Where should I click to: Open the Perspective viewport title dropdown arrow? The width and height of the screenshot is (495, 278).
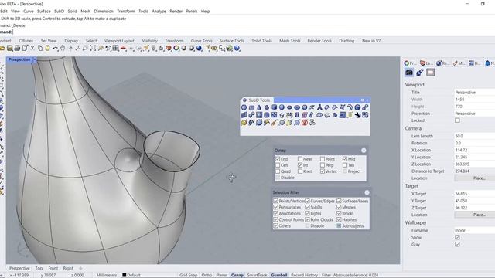(35, 59)
